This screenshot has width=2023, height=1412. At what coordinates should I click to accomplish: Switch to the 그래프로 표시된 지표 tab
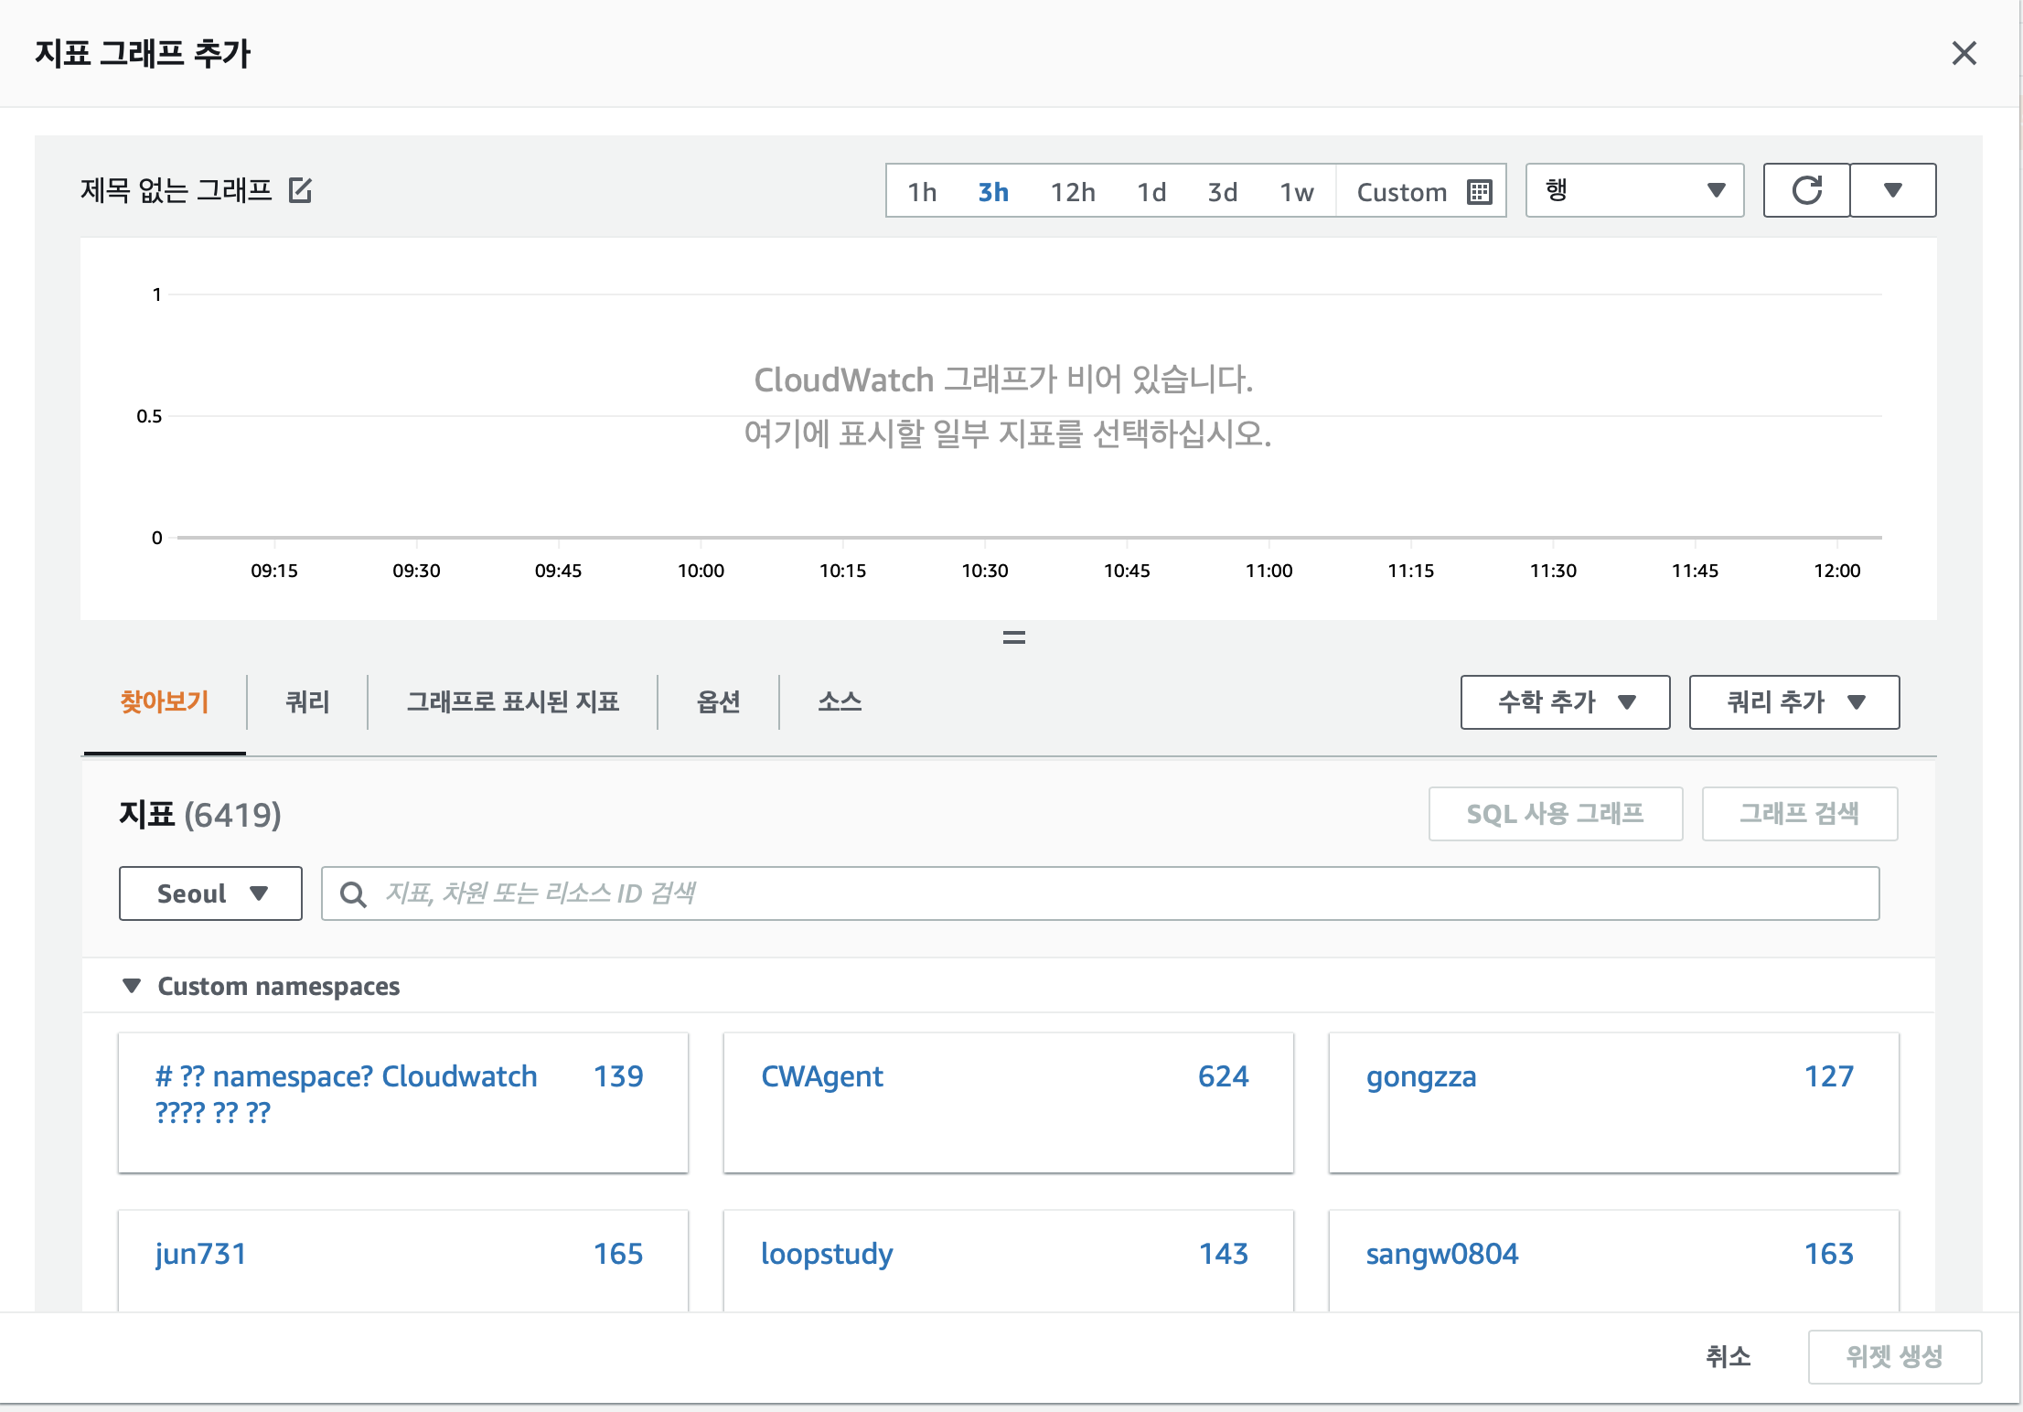click(512, 702)
